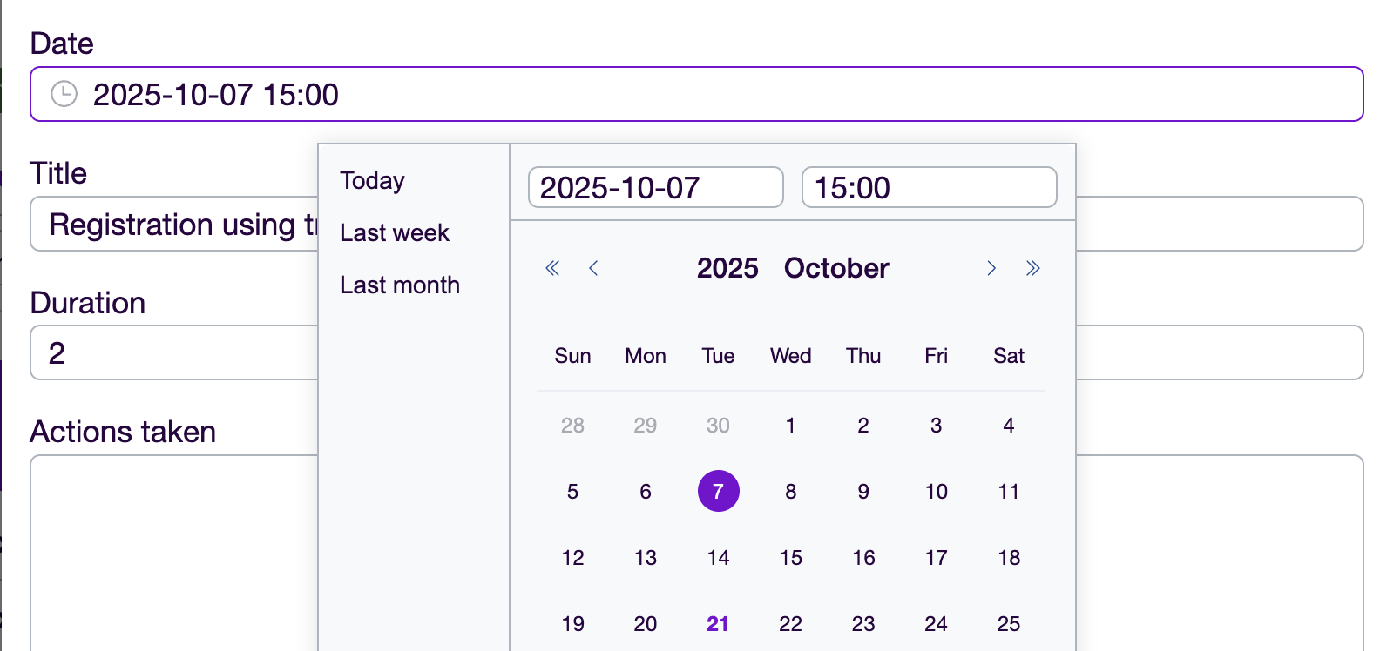
Task: Select September 30 from previous month
Action: click(x=718, y=426)
